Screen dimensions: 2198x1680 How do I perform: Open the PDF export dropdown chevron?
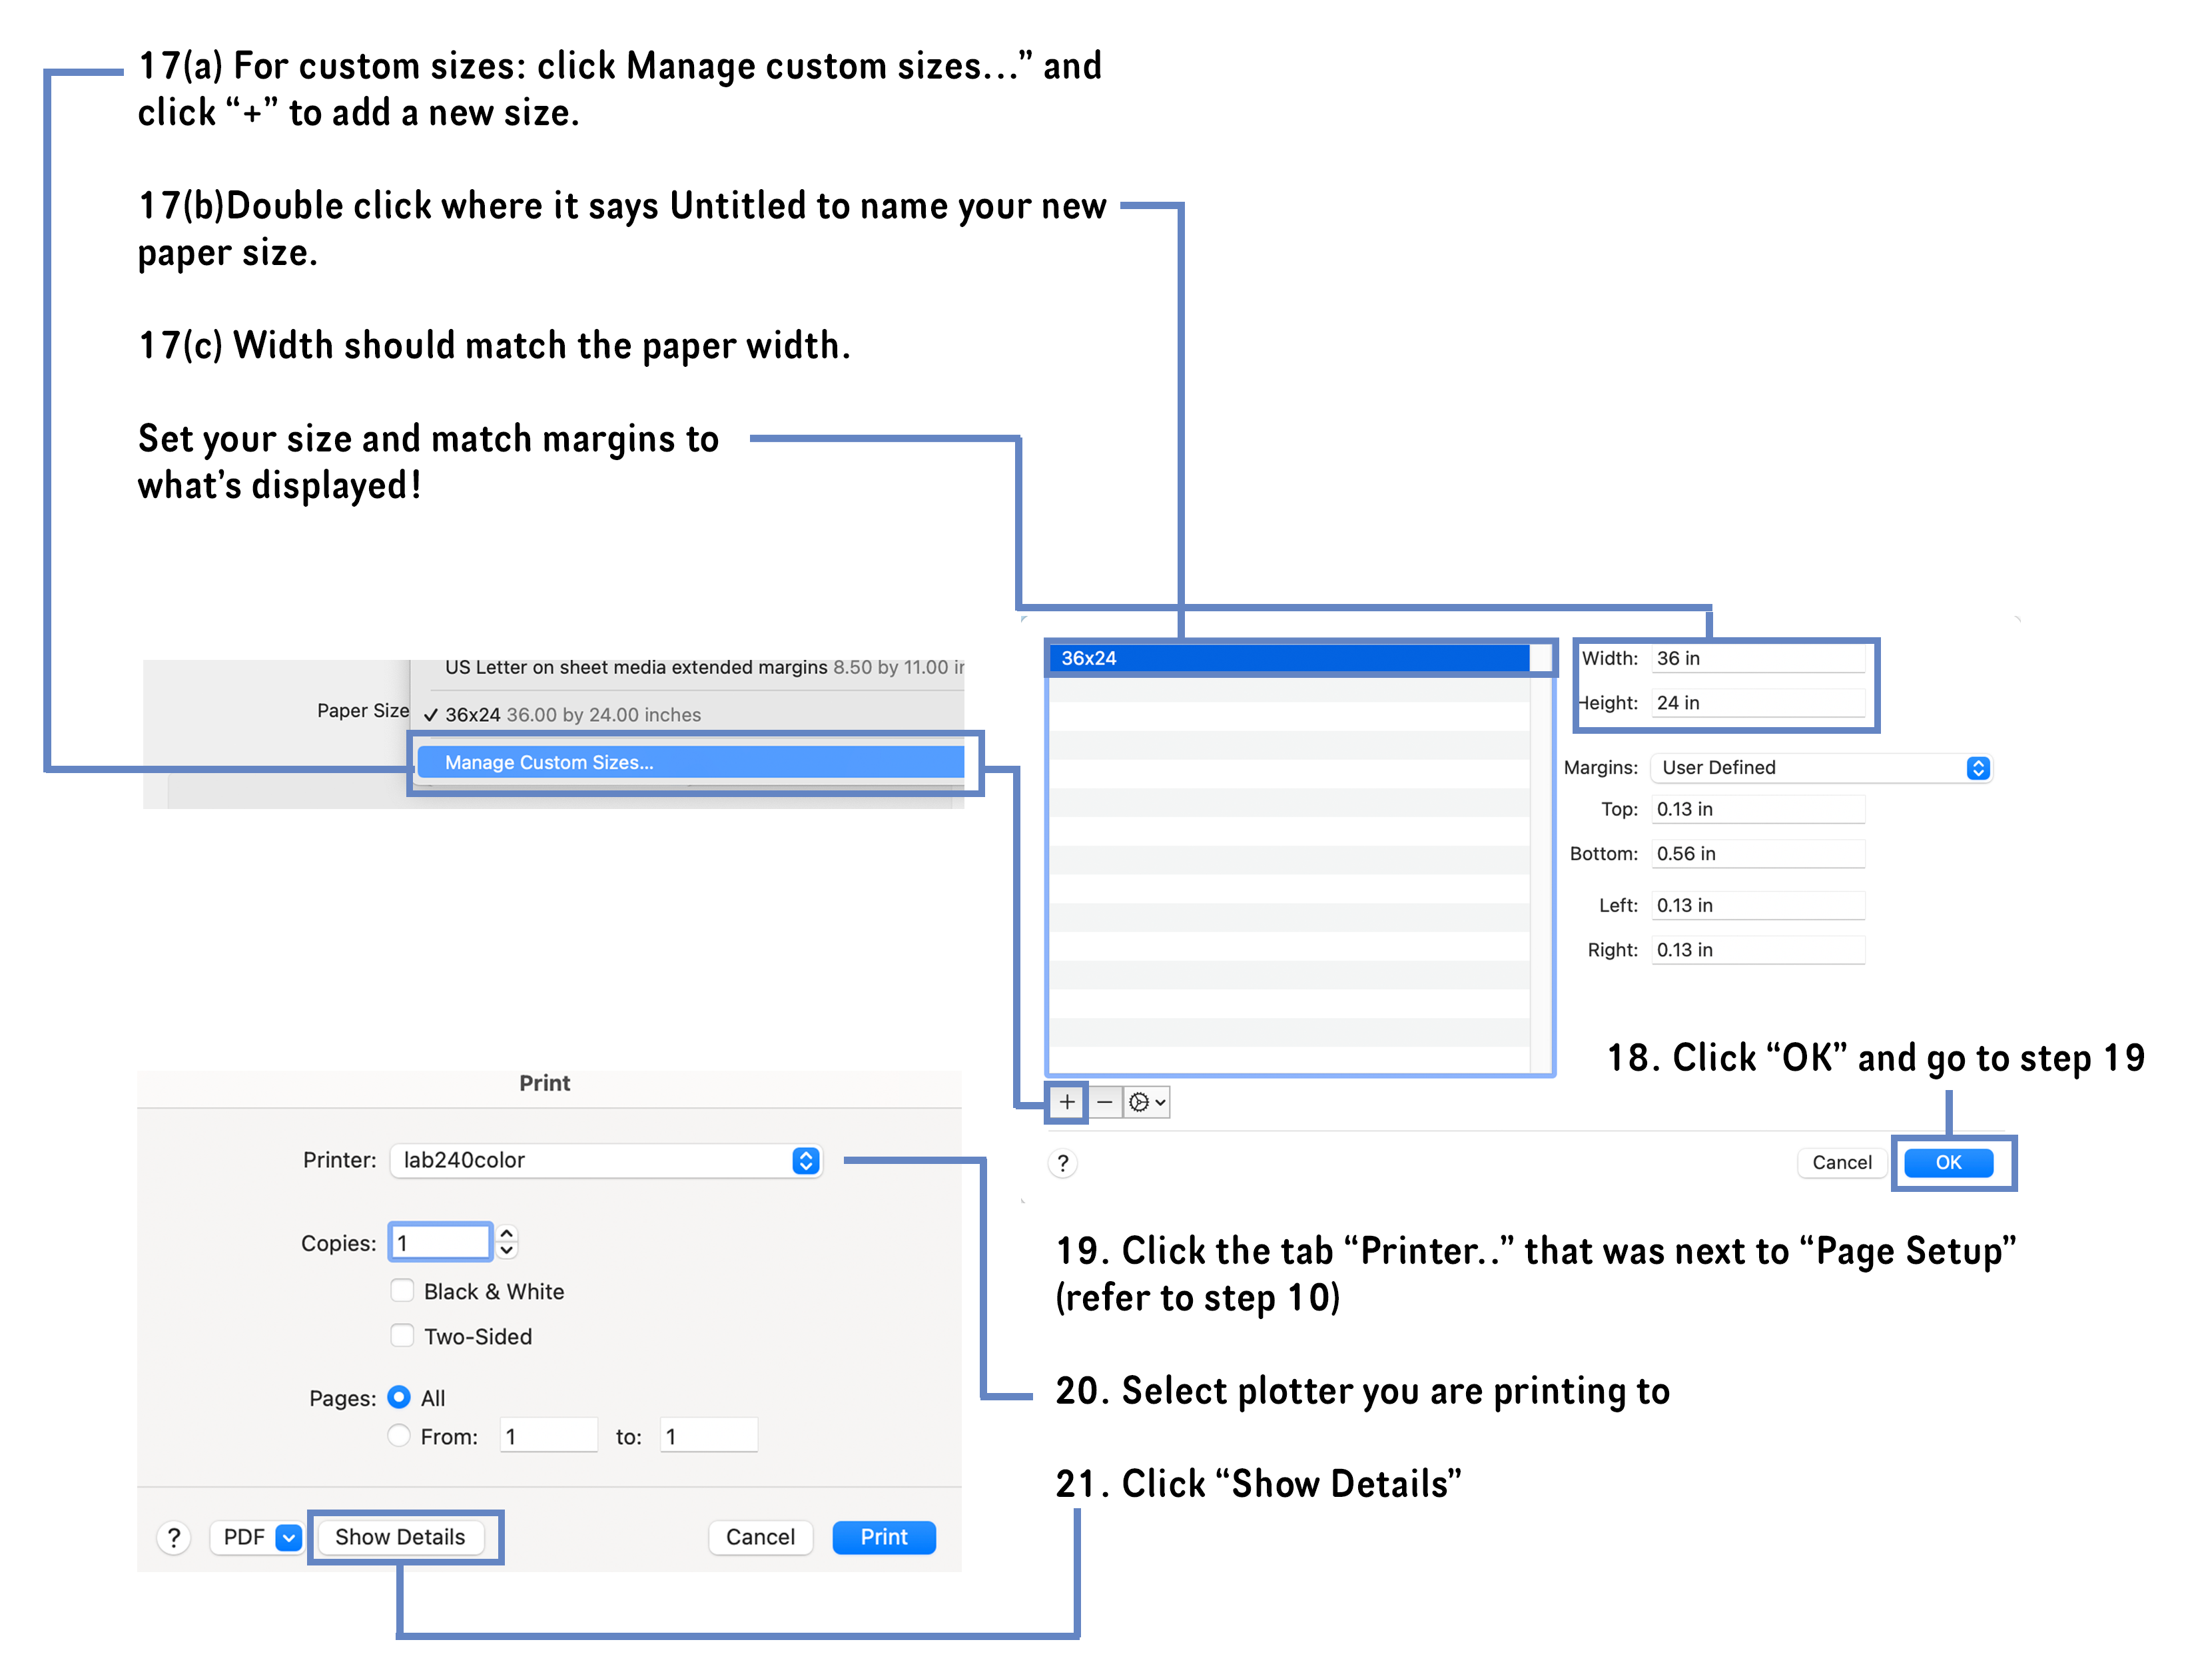tap(288, 1537)
